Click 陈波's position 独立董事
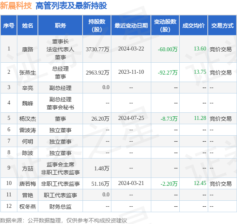This screenshot has height=224, width=237. coord(60,153)
